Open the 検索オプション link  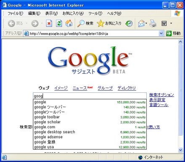161,95
